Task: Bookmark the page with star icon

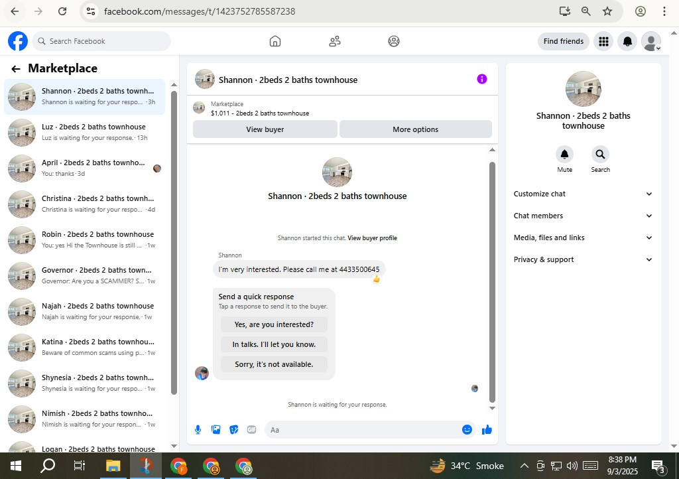Action: [607, 11]
